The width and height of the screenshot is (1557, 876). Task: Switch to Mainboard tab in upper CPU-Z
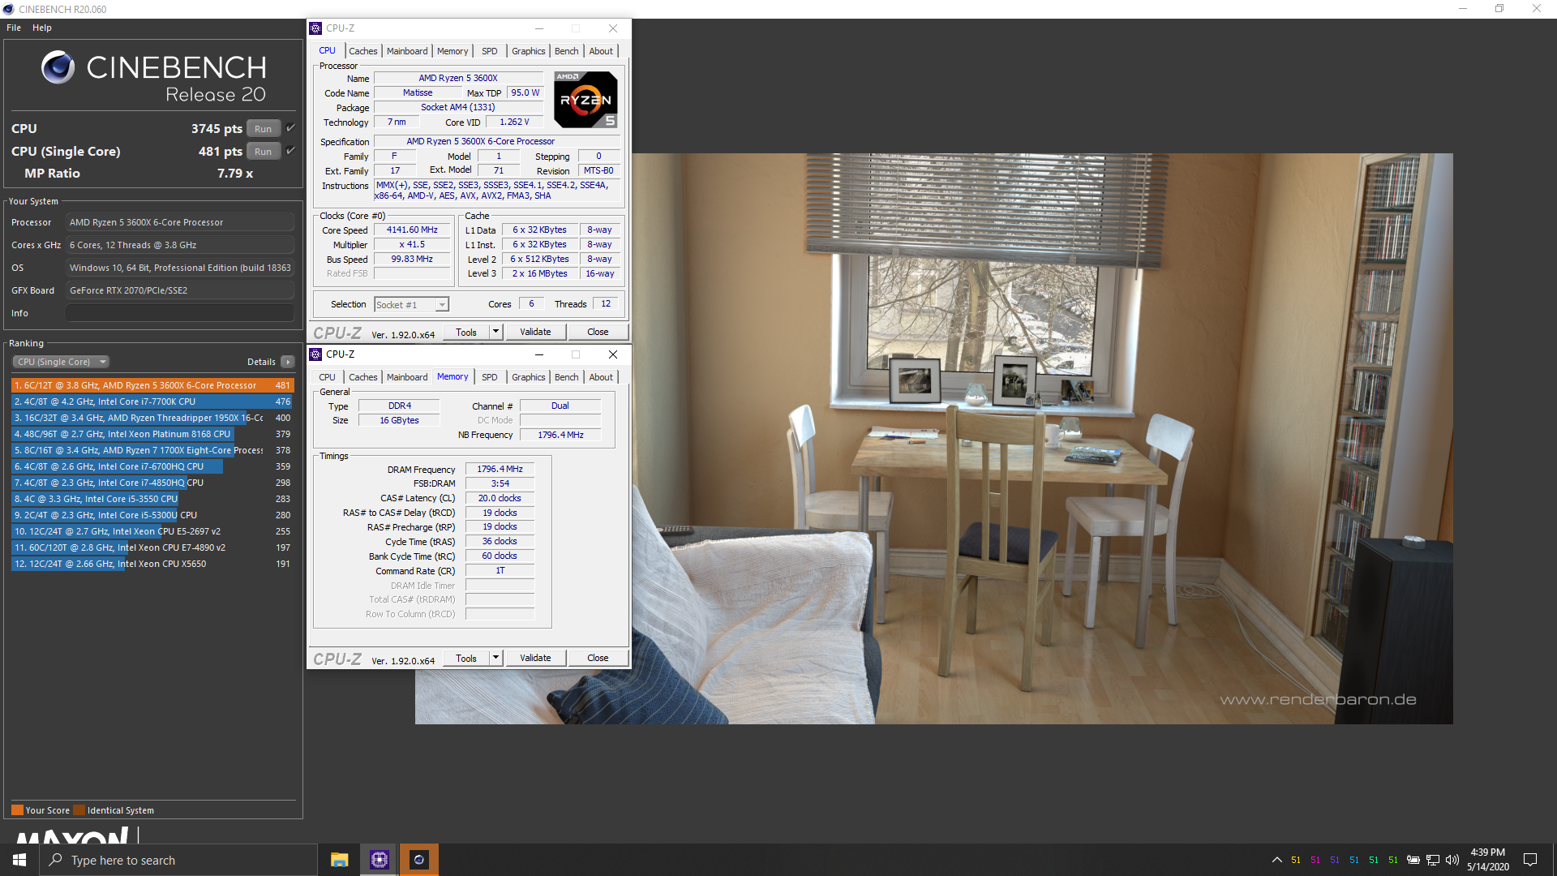tap(407, 51)
